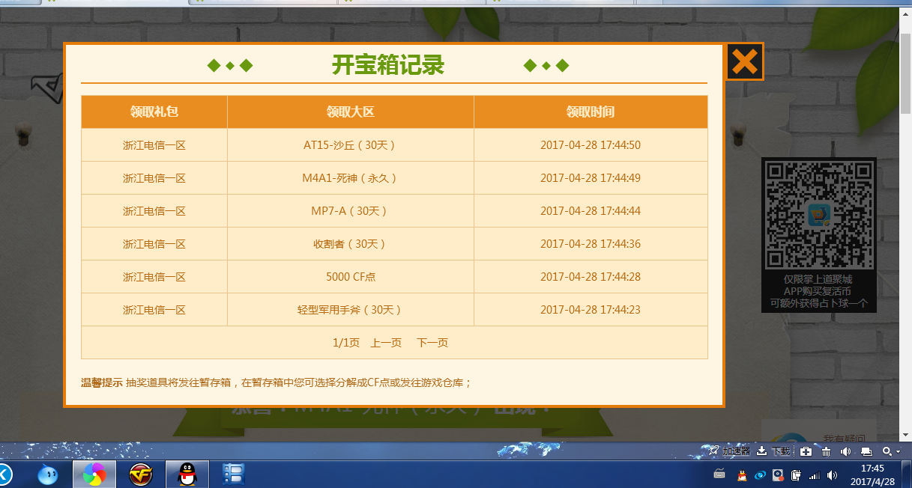Click the 领取大区 column header

351,112
